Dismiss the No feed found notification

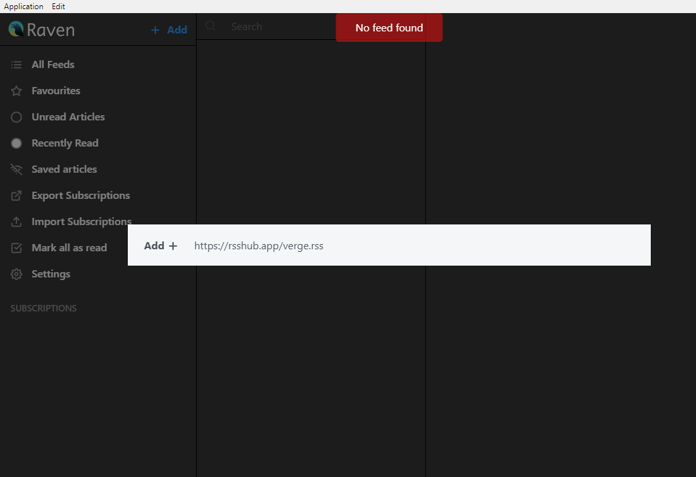point(389,27)
